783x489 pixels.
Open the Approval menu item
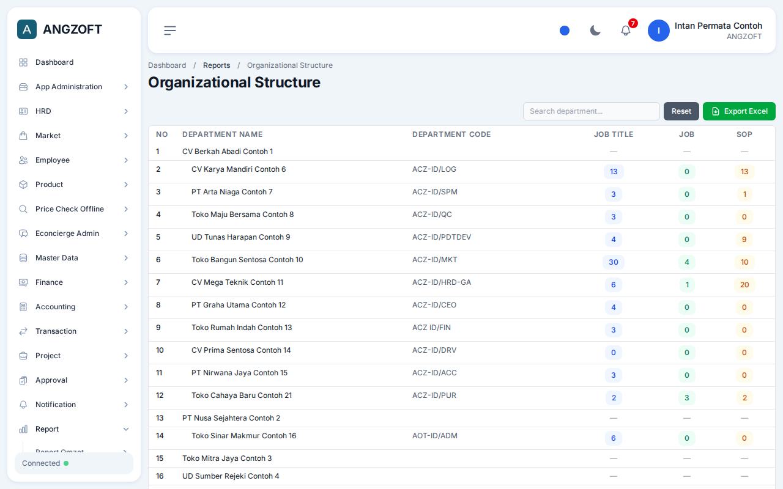(x=74, y=380)
